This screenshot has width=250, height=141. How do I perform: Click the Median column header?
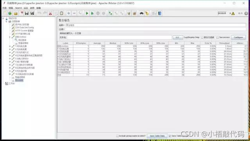113,43
